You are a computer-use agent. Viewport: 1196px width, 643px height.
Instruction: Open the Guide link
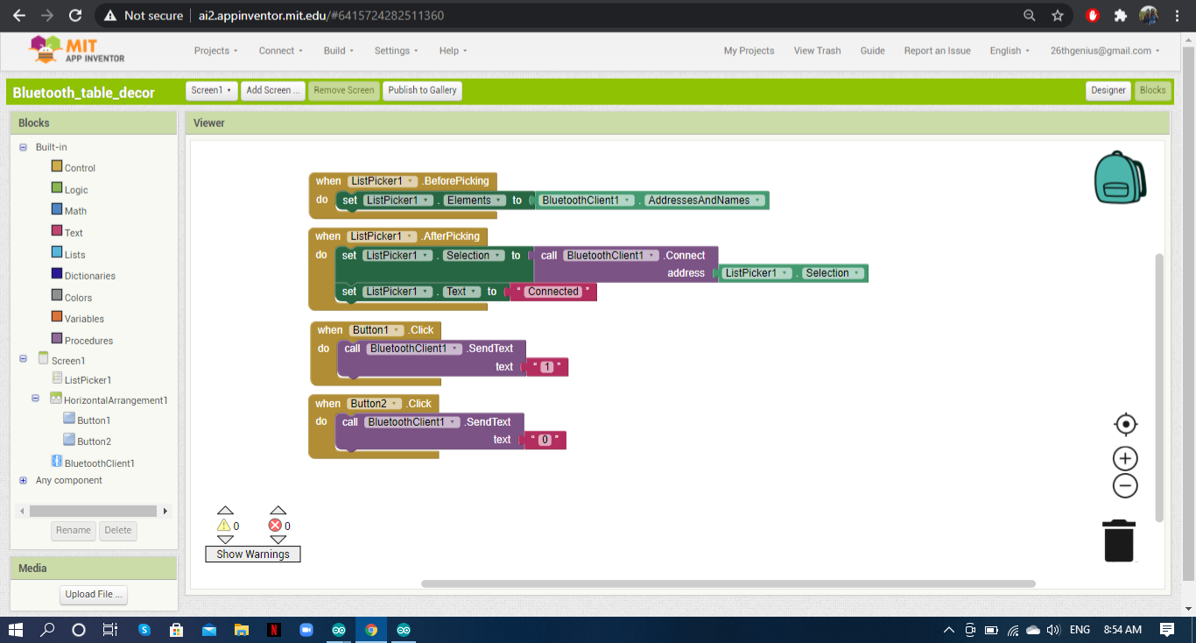click(872, 51)
